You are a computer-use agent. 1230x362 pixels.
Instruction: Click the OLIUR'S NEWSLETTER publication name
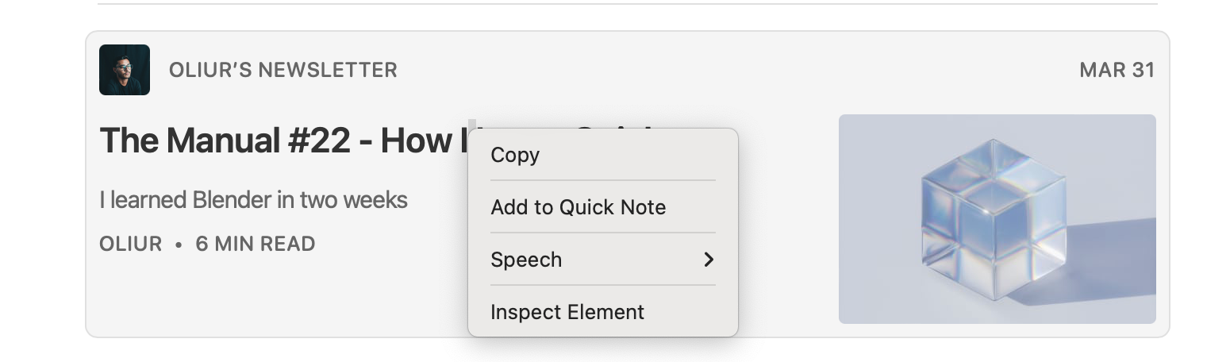[x=283, y=70]
